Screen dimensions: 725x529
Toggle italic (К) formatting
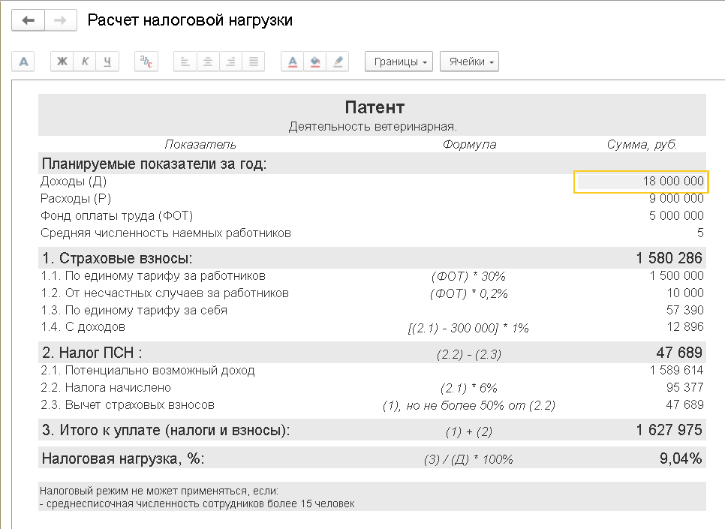85,62
